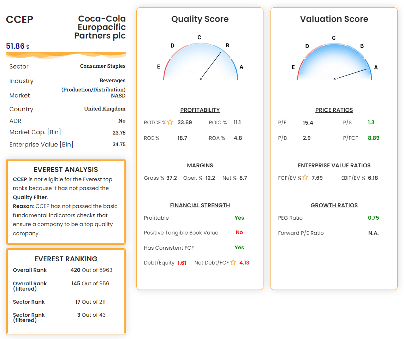Open the PROFITABILITY section heading
This screenshot has height=339, width=404.
[x=200, y=110]
